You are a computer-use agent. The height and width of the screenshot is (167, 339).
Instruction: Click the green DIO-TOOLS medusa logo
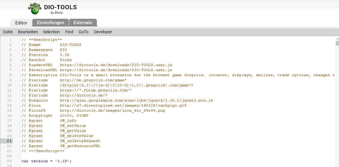pos(35,9)
